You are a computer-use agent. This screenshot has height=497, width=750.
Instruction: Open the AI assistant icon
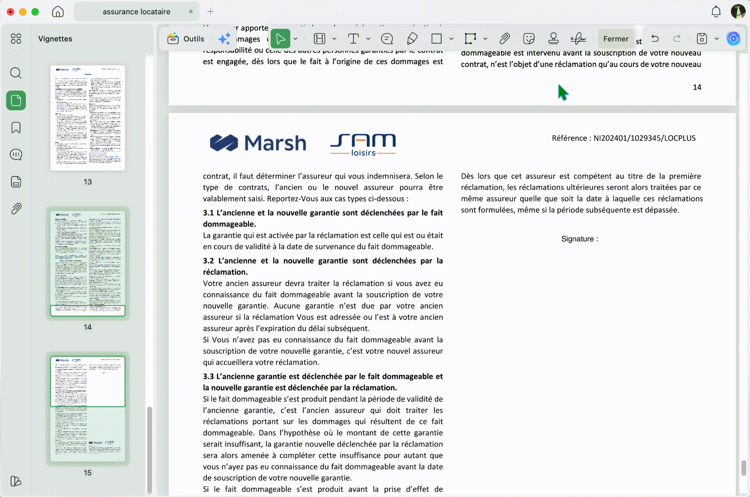pos(733,39)
